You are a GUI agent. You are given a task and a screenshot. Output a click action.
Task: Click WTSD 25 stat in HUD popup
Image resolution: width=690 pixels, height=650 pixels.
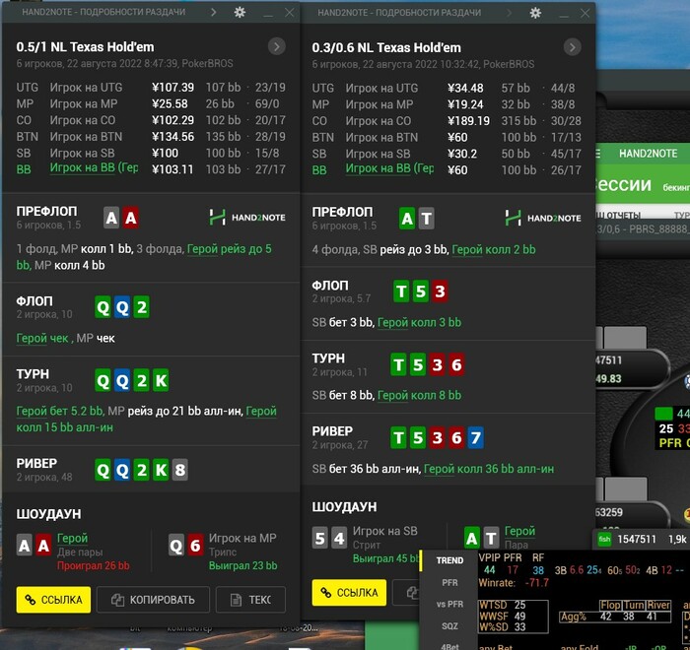(502, 605)
